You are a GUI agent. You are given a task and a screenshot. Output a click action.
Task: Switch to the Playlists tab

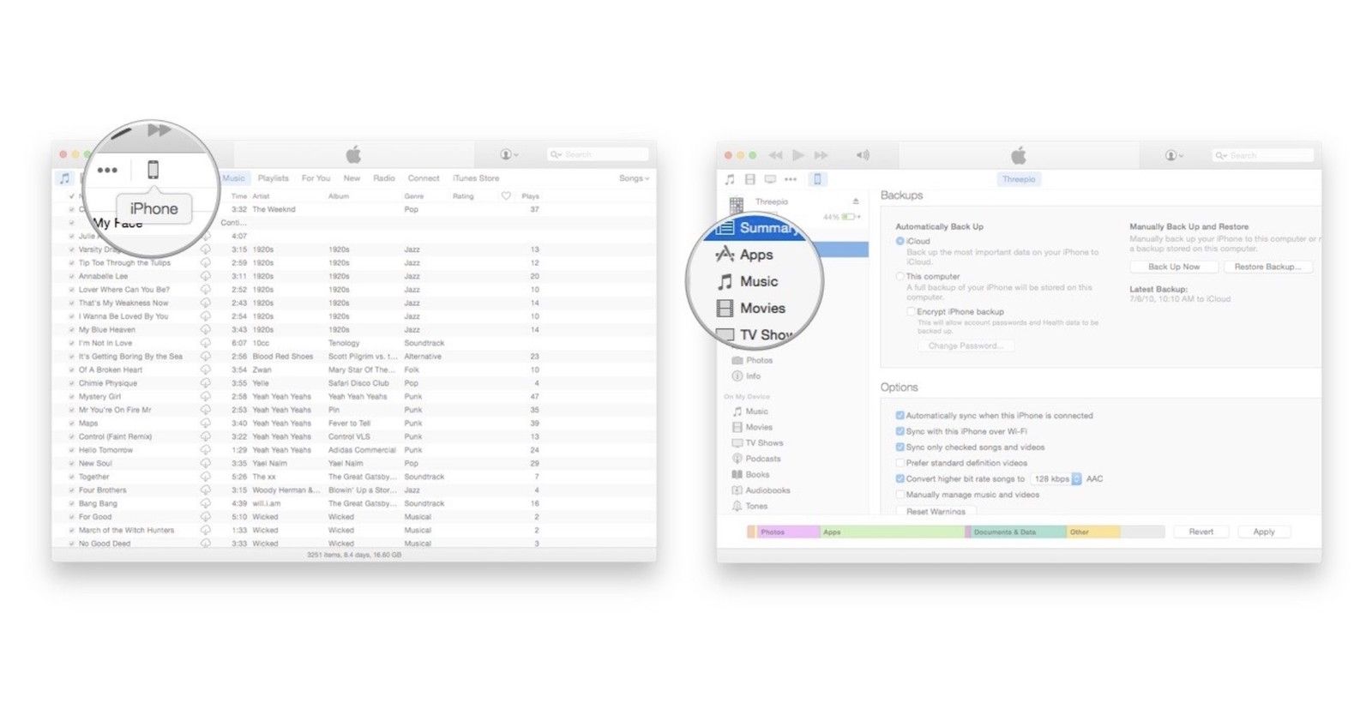pyautogui.click(x=273, y=178)
